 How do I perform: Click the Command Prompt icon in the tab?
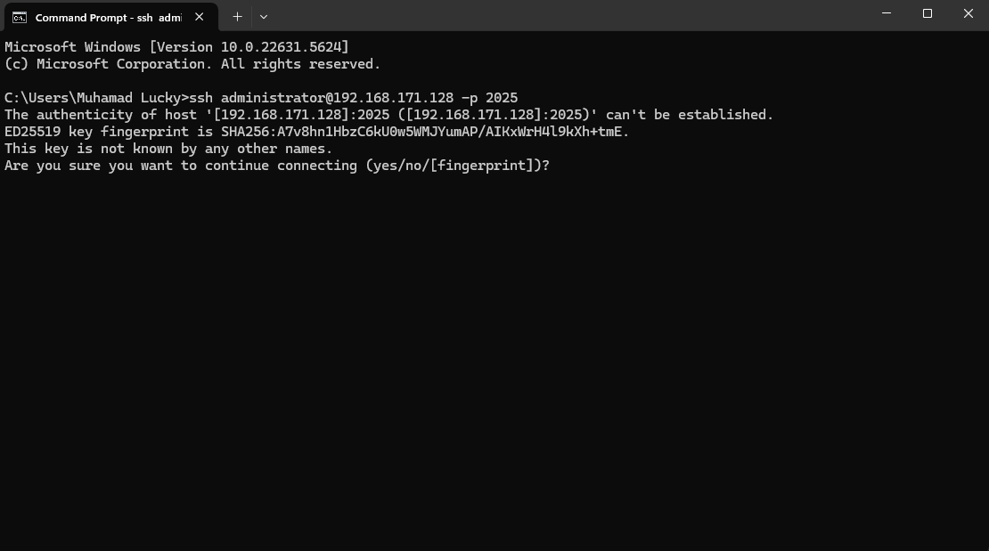[x=20, y=18]
